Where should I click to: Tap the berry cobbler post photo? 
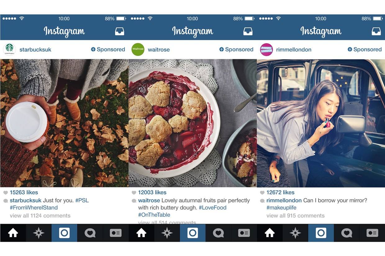tap(192, 123)
